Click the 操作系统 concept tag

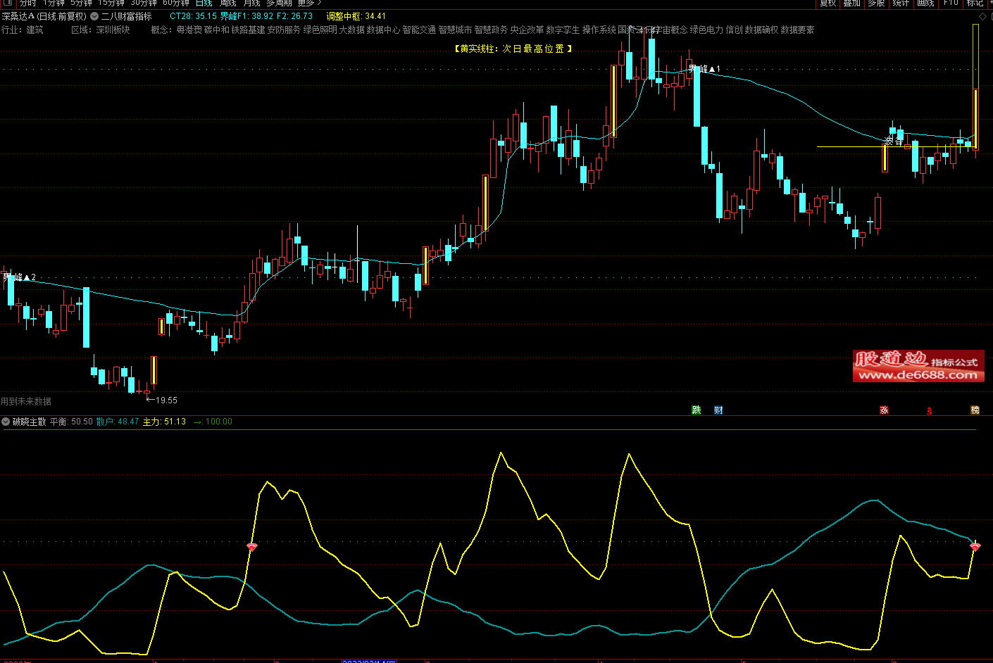pyautogui.click(x=599, y=30)
